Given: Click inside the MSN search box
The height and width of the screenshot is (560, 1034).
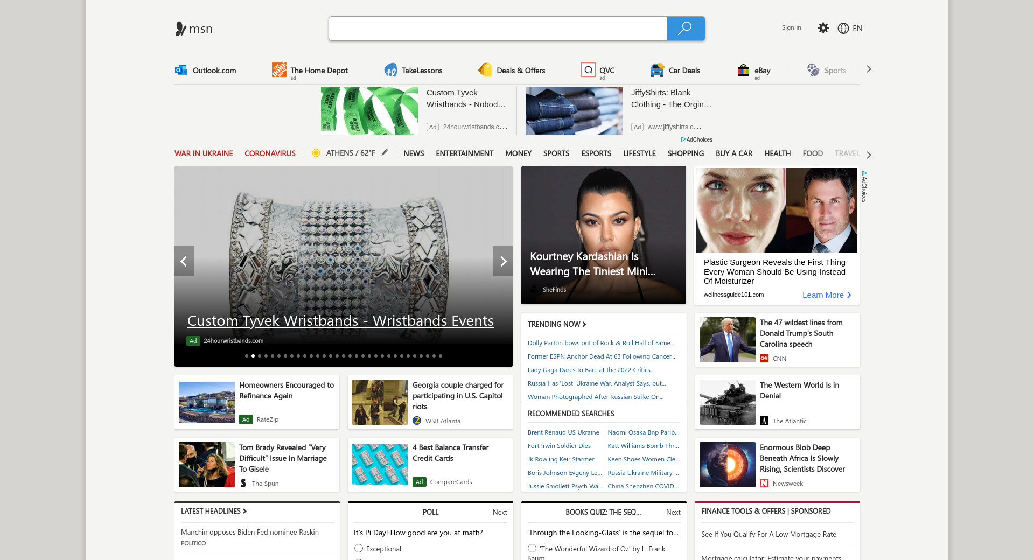Looking at the screenshot, I should point(498,29).
